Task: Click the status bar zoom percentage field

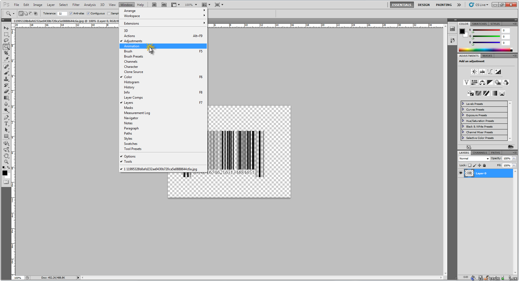Action: point(18,278)
